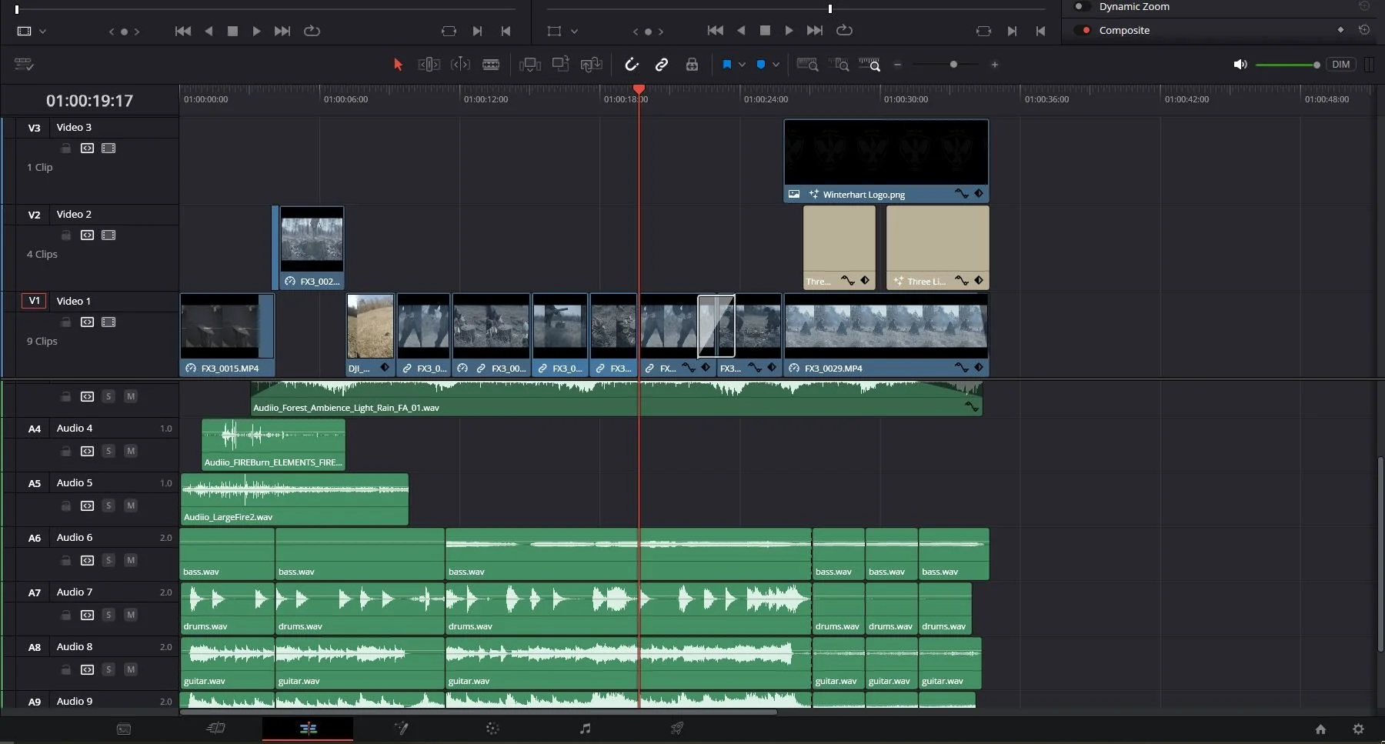Viewport: 1385px width, 744px height.
Task: Activate the Blade Edit tool
Action: click(490, 65)
